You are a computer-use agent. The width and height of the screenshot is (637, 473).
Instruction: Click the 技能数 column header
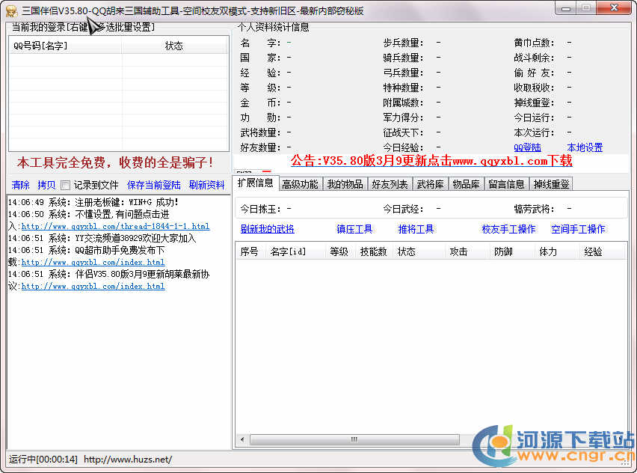point(374,251)
